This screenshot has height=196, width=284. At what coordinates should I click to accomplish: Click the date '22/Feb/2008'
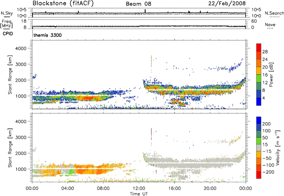(x=227, y=3)
